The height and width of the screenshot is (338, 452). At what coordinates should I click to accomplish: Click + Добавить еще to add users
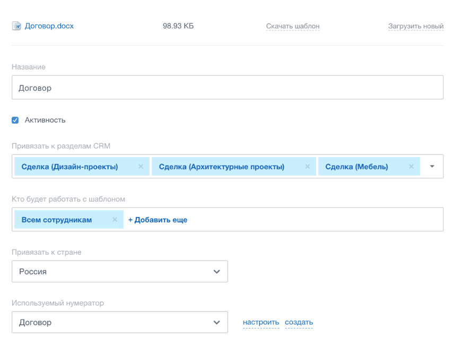coord(158,220)
